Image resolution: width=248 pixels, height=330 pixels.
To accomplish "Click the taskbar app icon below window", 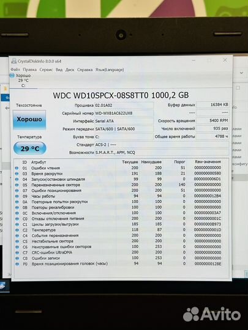I will [2, 286].
